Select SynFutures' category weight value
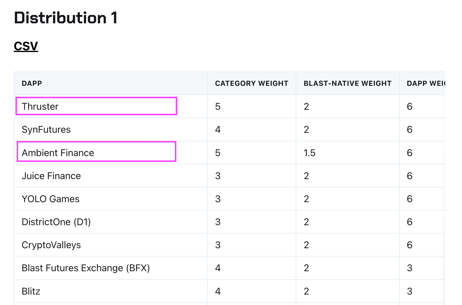The width and height of the screenshot is (462, 305). pyautogui.click(x=218, y=129)
